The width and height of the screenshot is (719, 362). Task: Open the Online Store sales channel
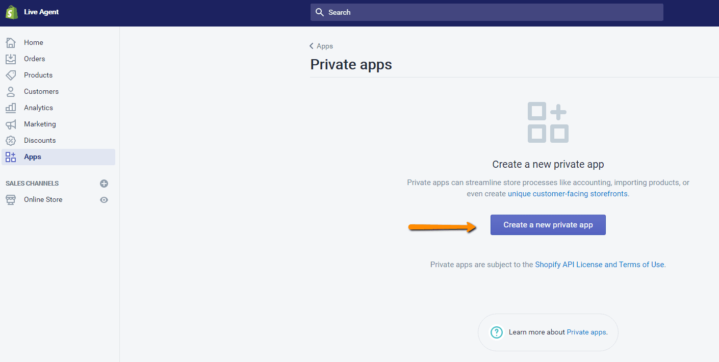tap(43, 199)
